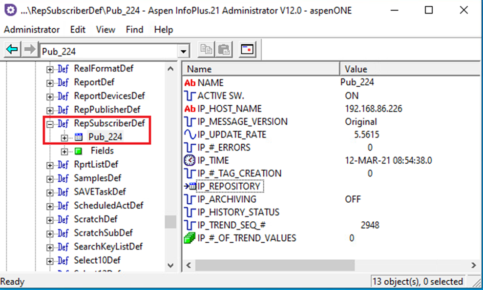Expand the ReportDevicesDef node

coord(50,97)
